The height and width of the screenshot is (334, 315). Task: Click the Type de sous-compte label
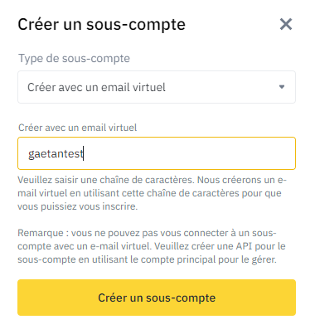pos(74,59)
